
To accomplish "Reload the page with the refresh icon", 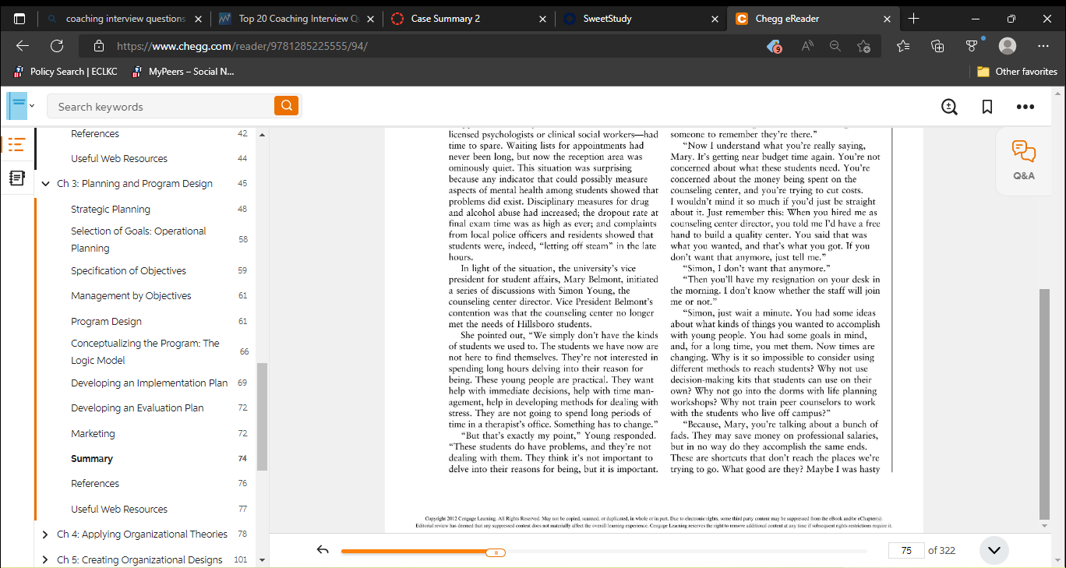I will 57,46.
